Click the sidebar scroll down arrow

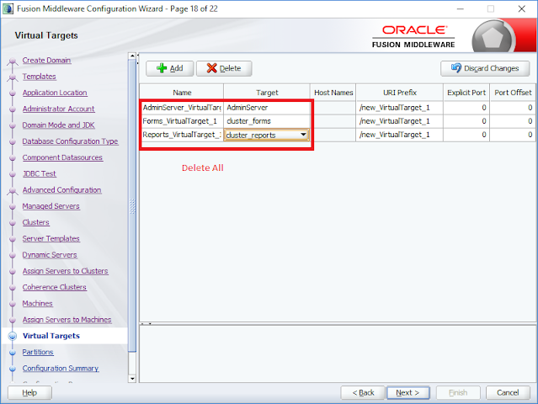click(x=132, y=379)
